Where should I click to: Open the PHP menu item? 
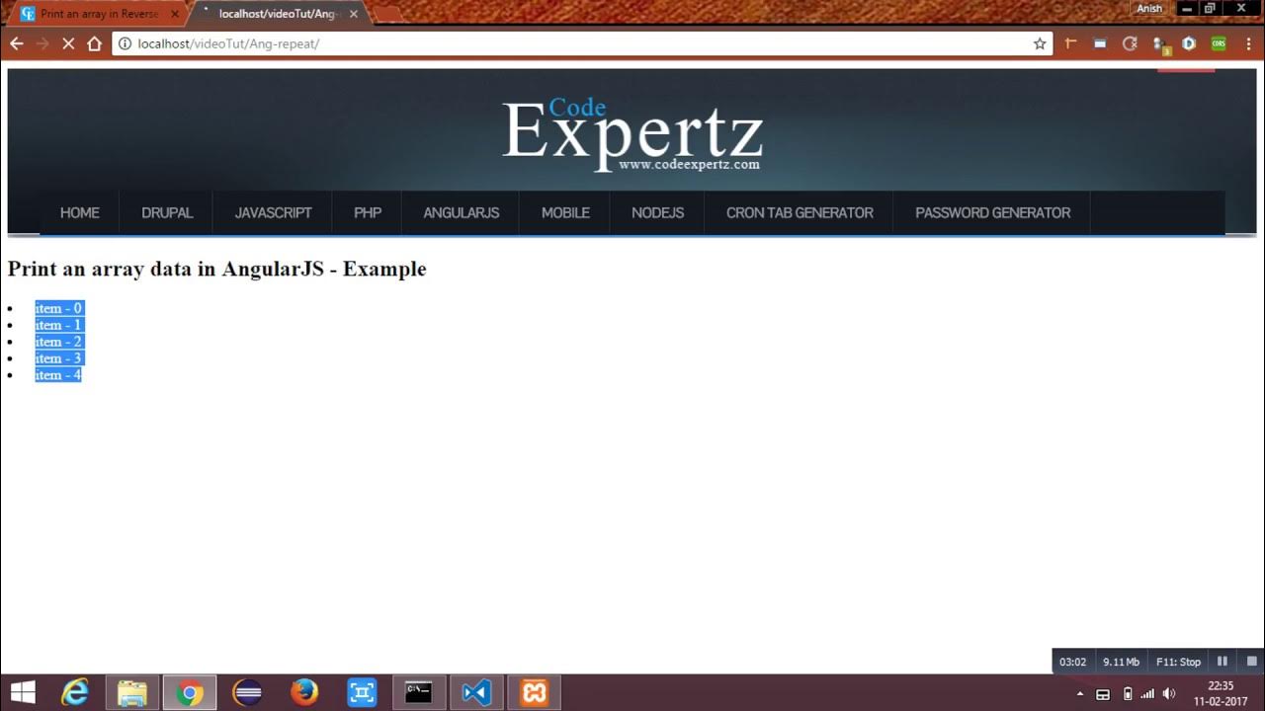tap(368, 212)
